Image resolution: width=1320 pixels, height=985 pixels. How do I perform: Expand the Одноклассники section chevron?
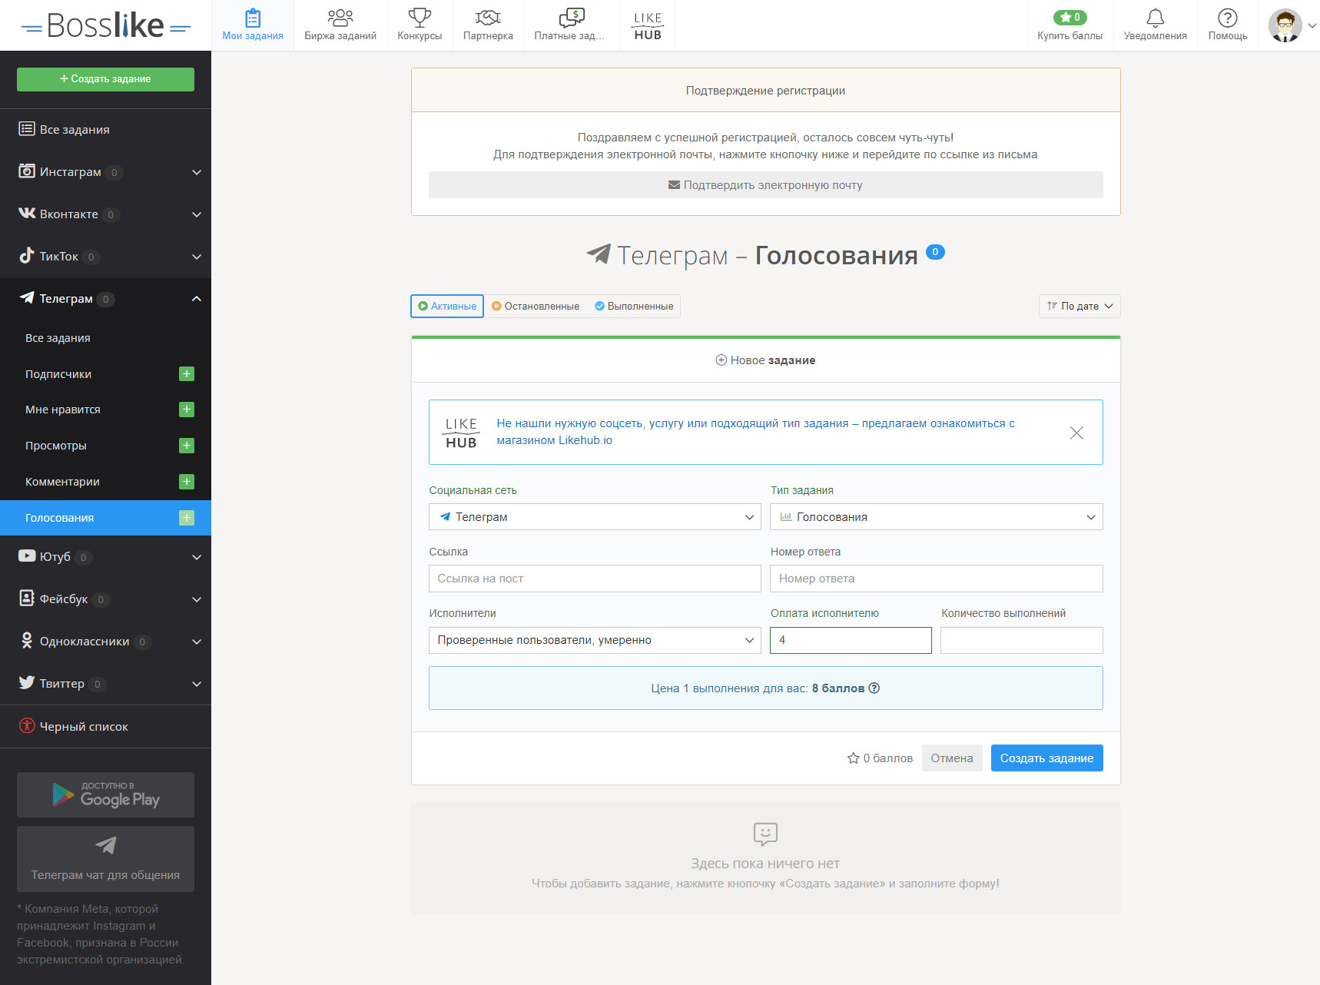pyautogui.click(x=197, y=642)
